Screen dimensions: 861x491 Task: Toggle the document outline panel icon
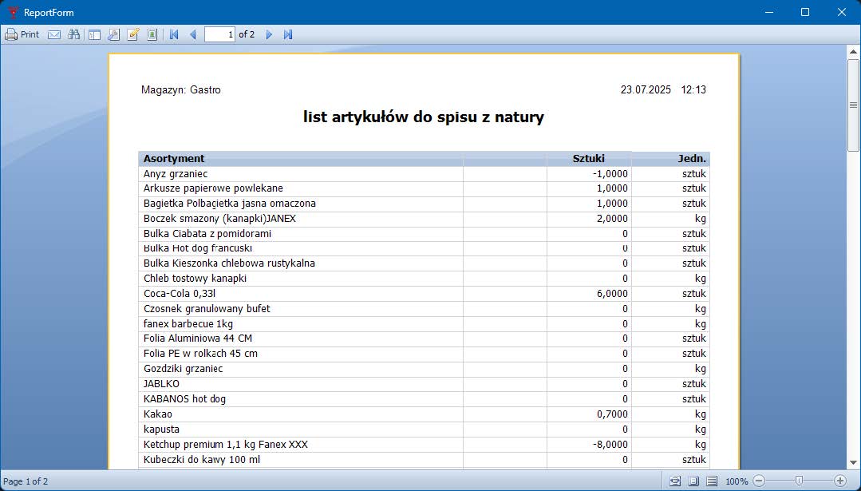point(94,34)
